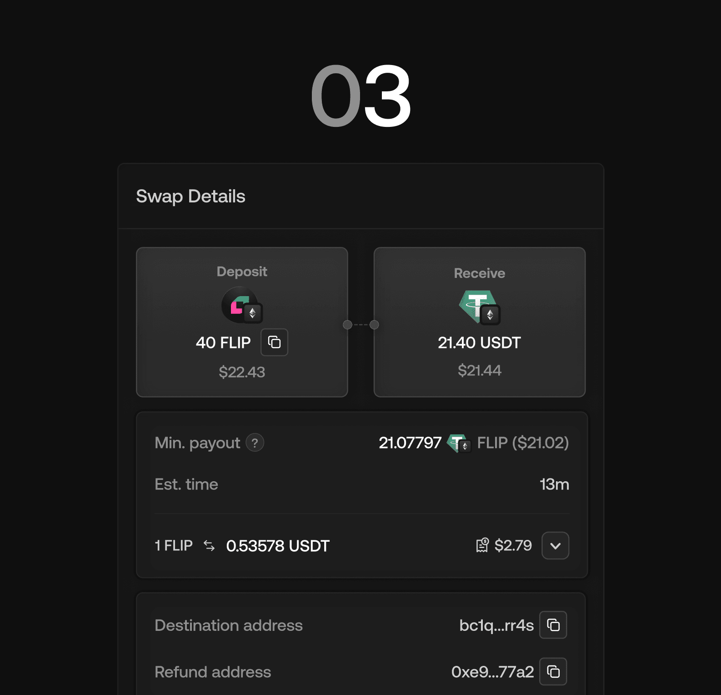Select the Receive card

point(480,322)
